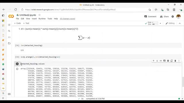Click the len(detacted_housing) code cell

(98, 45)
